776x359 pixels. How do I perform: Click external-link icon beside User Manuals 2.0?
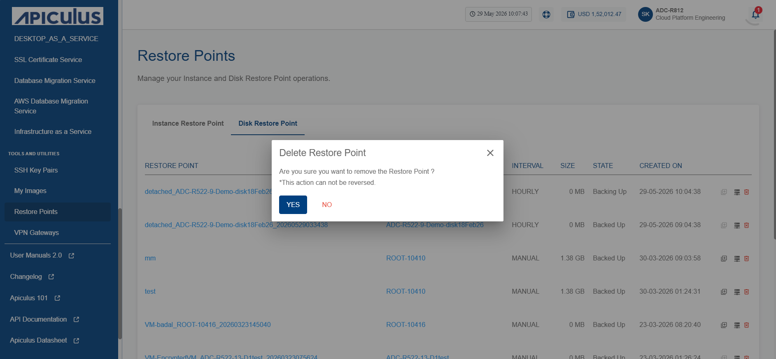(x=71, y=255)
